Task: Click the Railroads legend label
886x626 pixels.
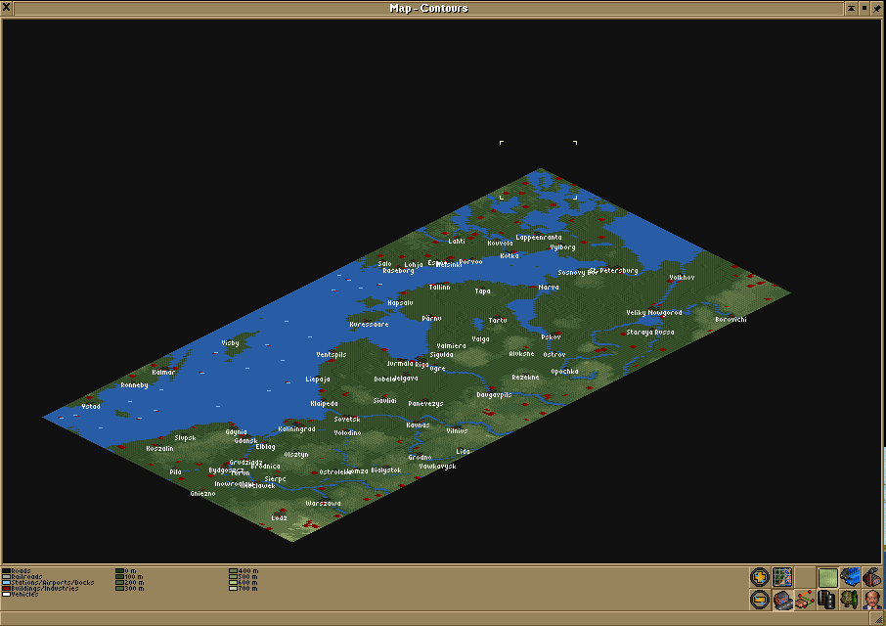Action: (26, 577)
